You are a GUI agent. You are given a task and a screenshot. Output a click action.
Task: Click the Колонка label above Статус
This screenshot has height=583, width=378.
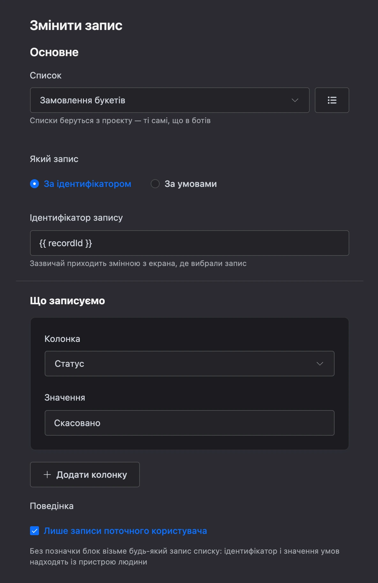coord(62,339)
